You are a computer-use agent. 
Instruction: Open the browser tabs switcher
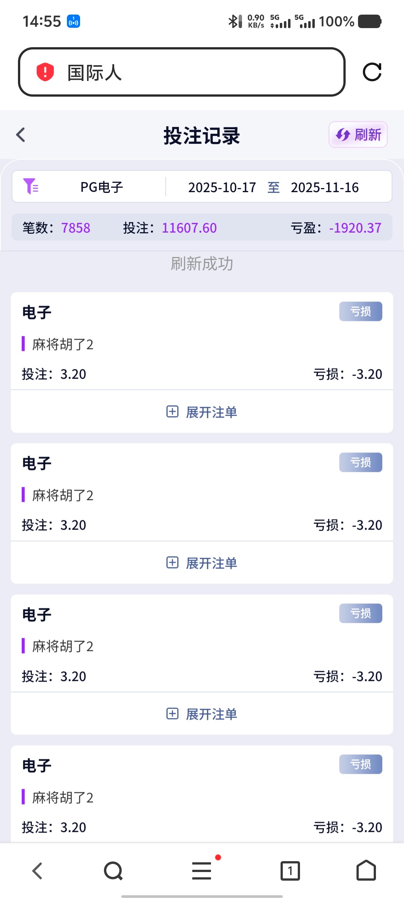pyautogui.click(x=290, y=871)
